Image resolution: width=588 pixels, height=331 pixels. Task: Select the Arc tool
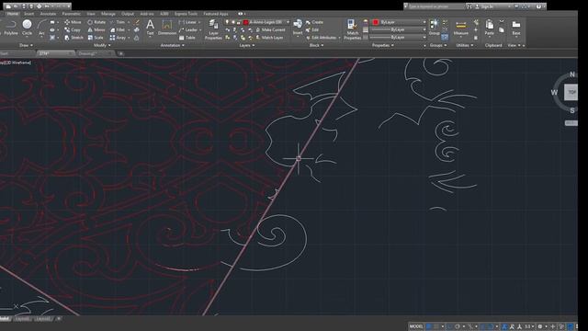(x=41, y=28)
